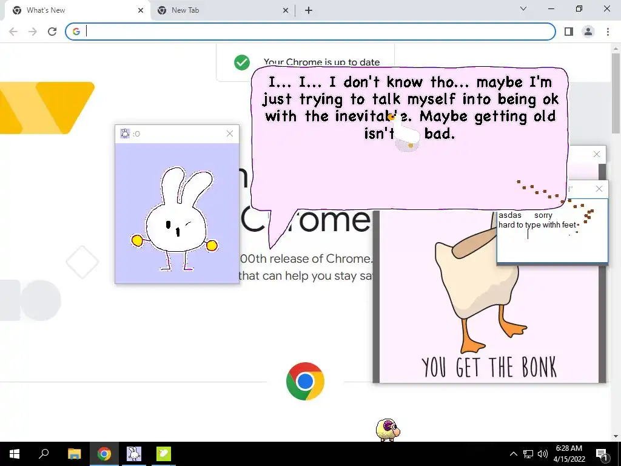This screenshot has height=466, width=621.
Task: Click the Google icon in the address bar
Action: [x=76, y=32]
